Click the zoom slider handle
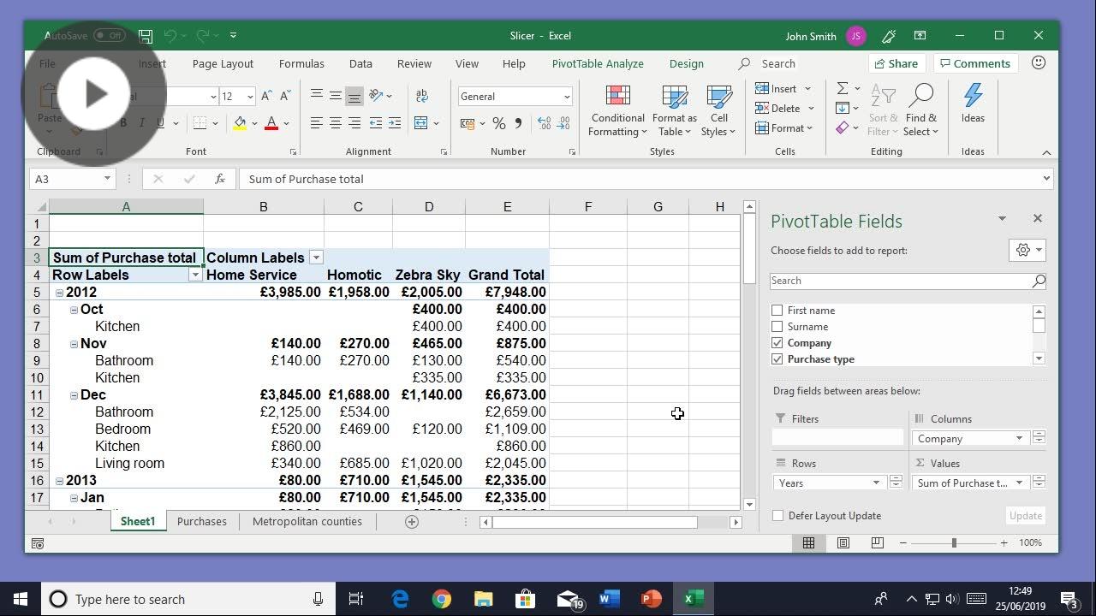The image size is (1096, 616). pos(954,542)
